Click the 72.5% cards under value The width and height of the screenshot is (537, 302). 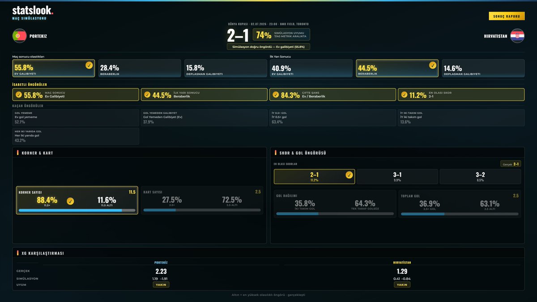pos(232,200)
